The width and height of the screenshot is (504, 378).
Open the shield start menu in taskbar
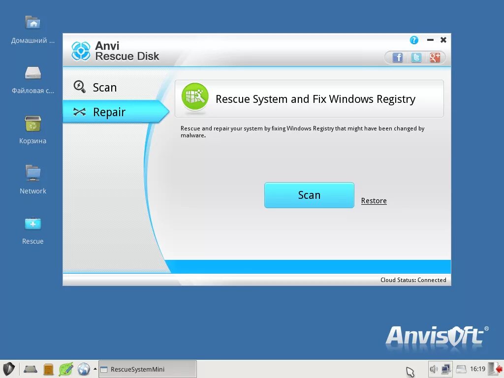click(9, 369)
